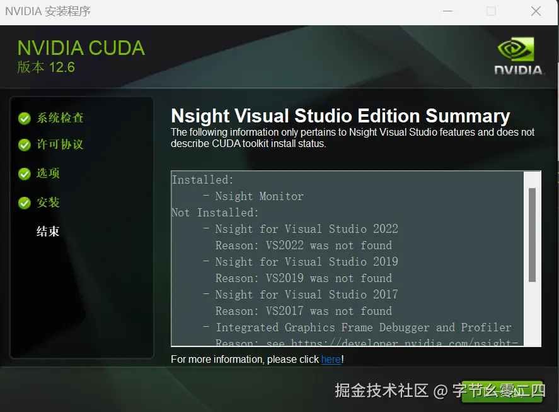Close the NVIDIA installer window
This screenshot has height=412, width=559.
(x=536, y=11)
